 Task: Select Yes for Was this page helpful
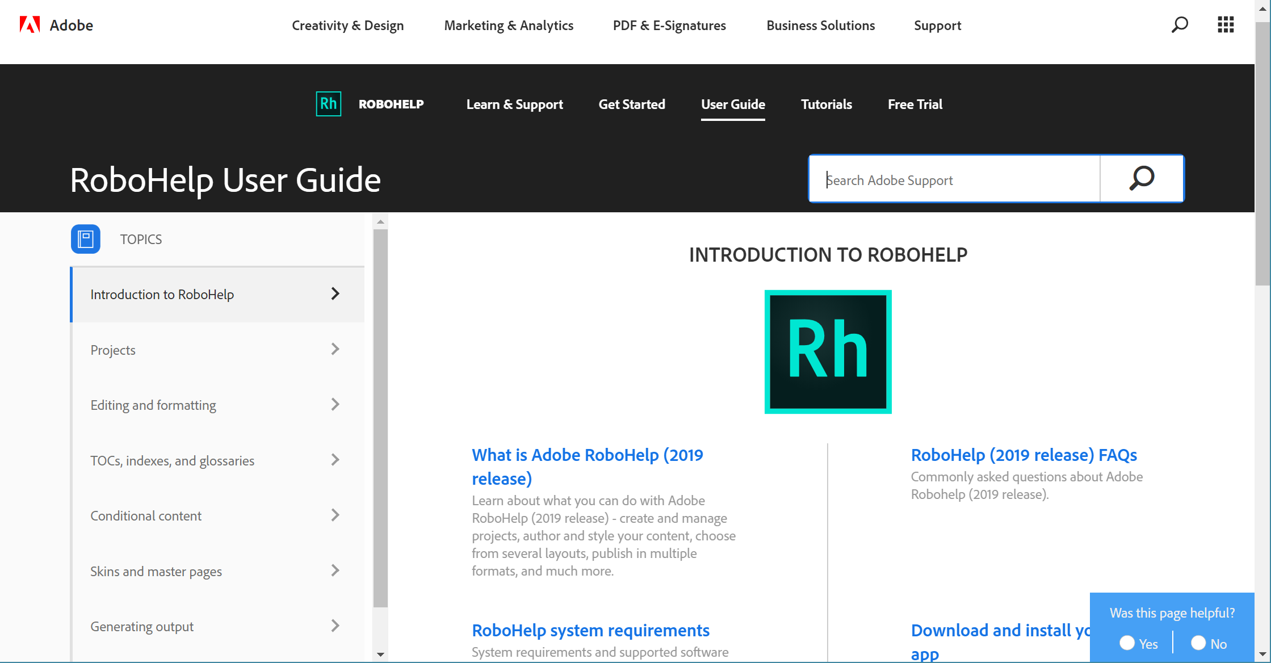click(1127, 643)
